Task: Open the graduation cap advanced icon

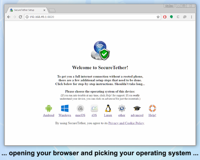Action: 137,108
